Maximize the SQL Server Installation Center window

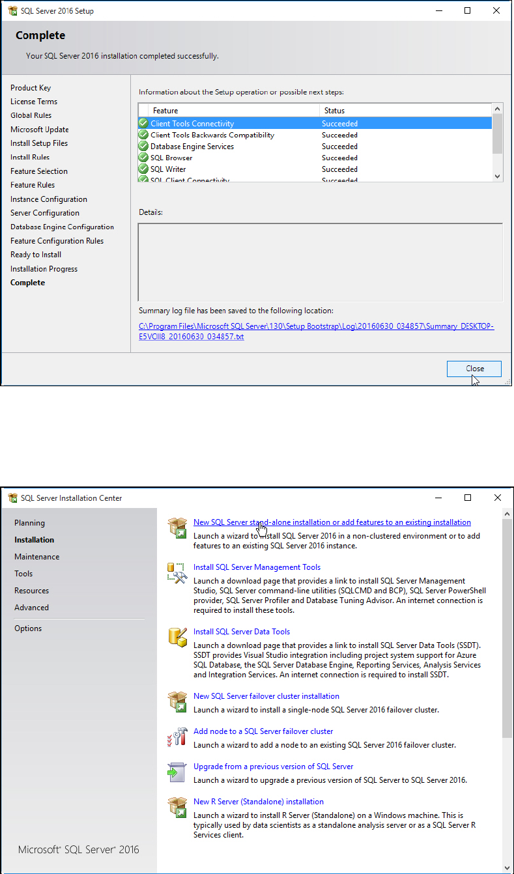(x=468, y=498)
